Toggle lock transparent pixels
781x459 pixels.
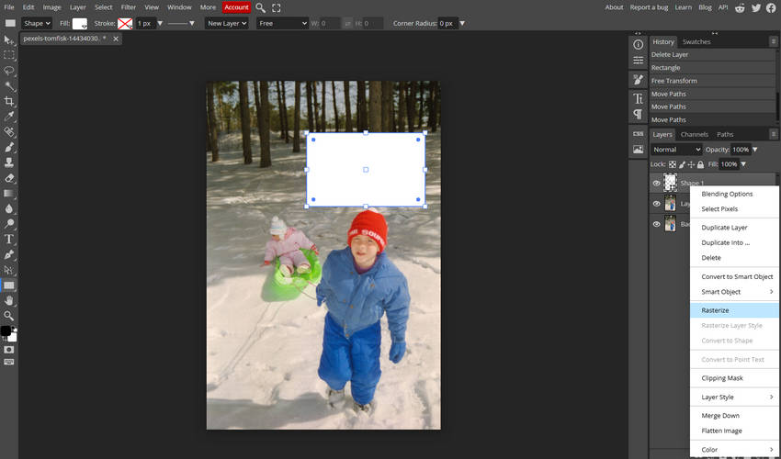[x=673, y=164]
